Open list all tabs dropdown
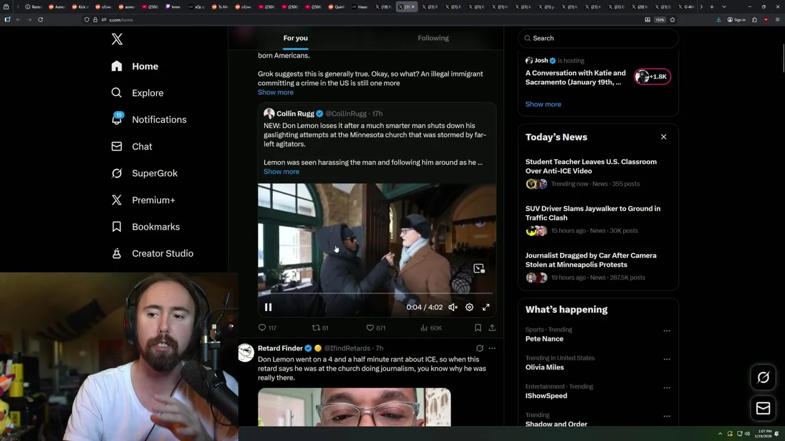 click(x=724, y=7)
